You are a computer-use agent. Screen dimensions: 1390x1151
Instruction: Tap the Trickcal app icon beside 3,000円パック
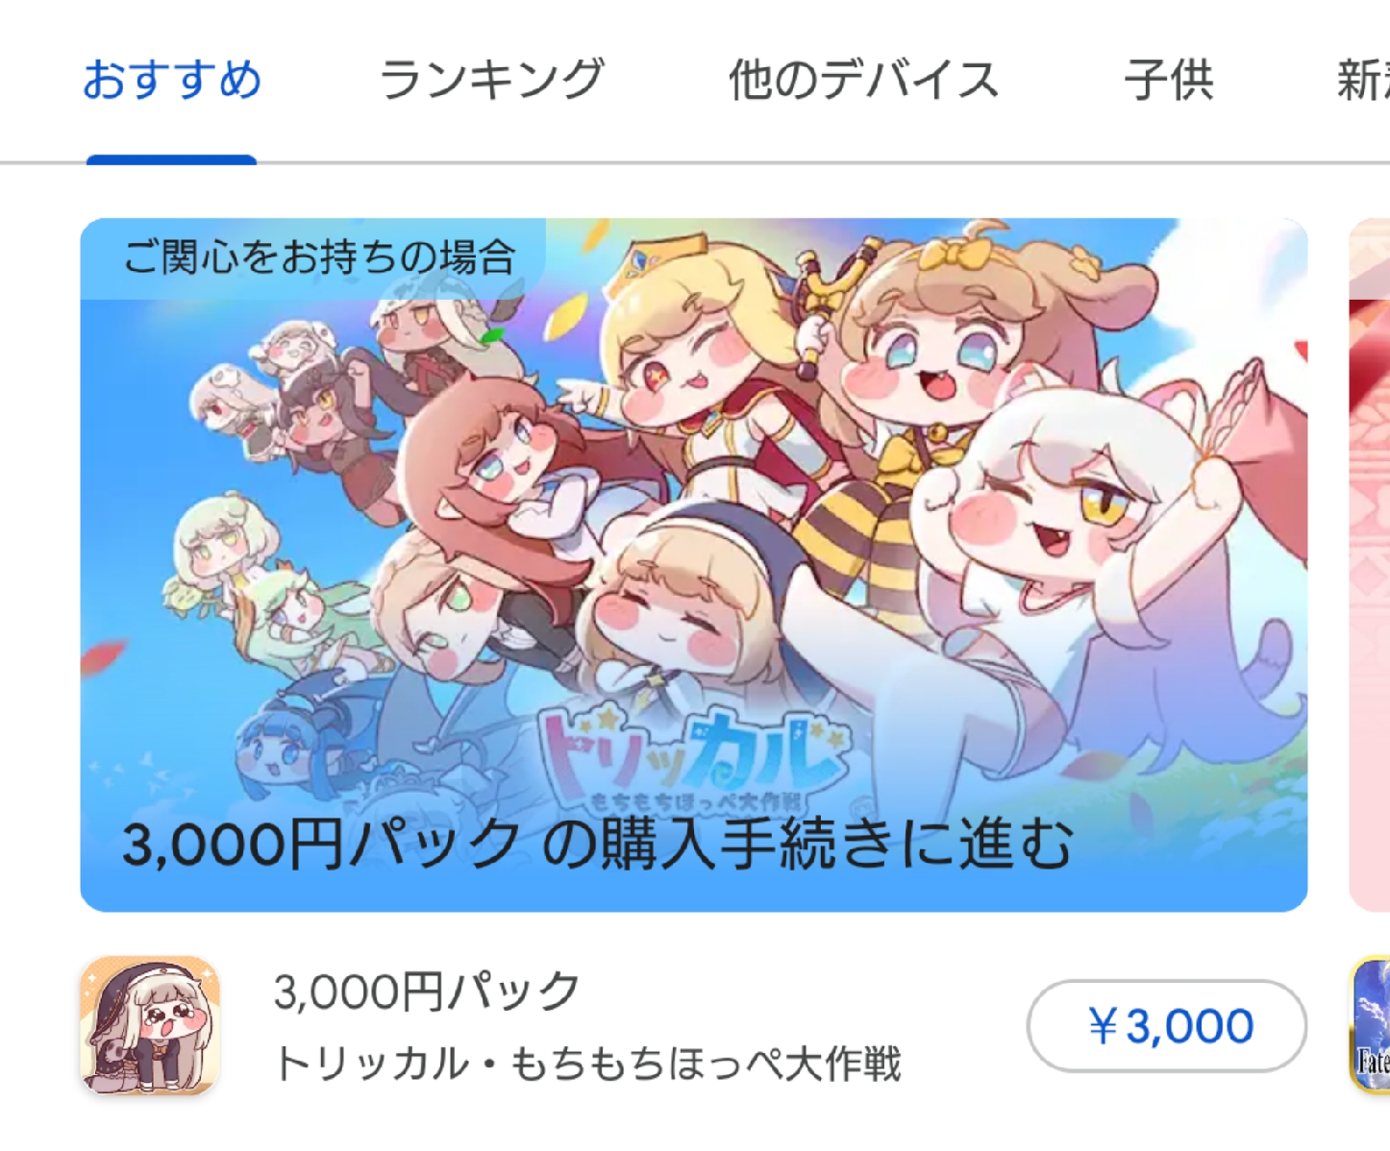pyautogui.click(x=150, y=1025)
